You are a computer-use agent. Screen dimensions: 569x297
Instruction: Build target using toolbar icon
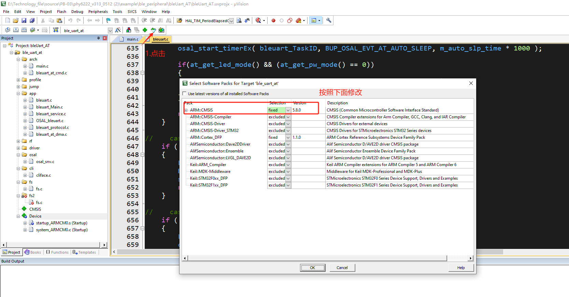pos(16,30)
